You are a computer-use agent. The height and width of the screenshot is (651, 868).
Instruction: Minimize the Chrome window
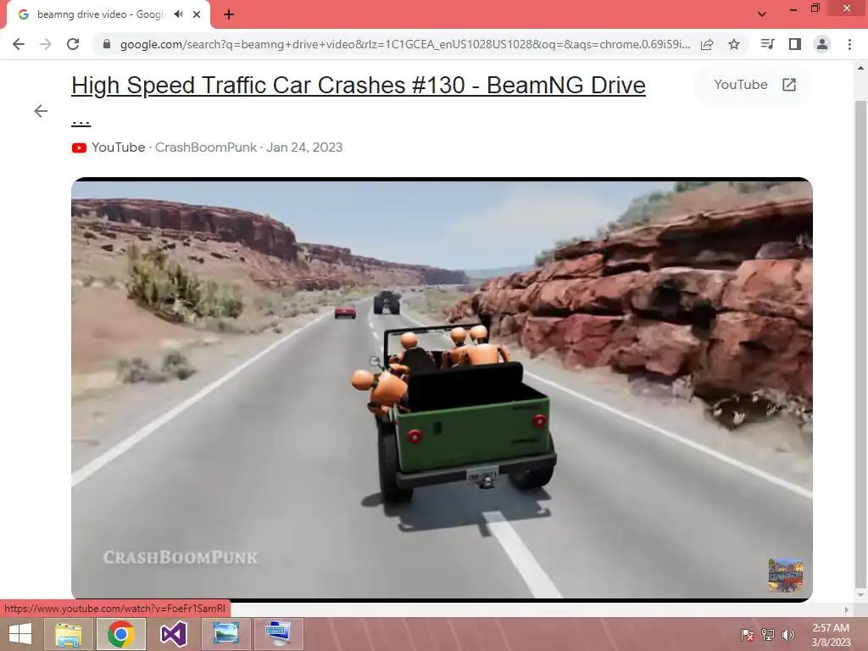(793, 8)
